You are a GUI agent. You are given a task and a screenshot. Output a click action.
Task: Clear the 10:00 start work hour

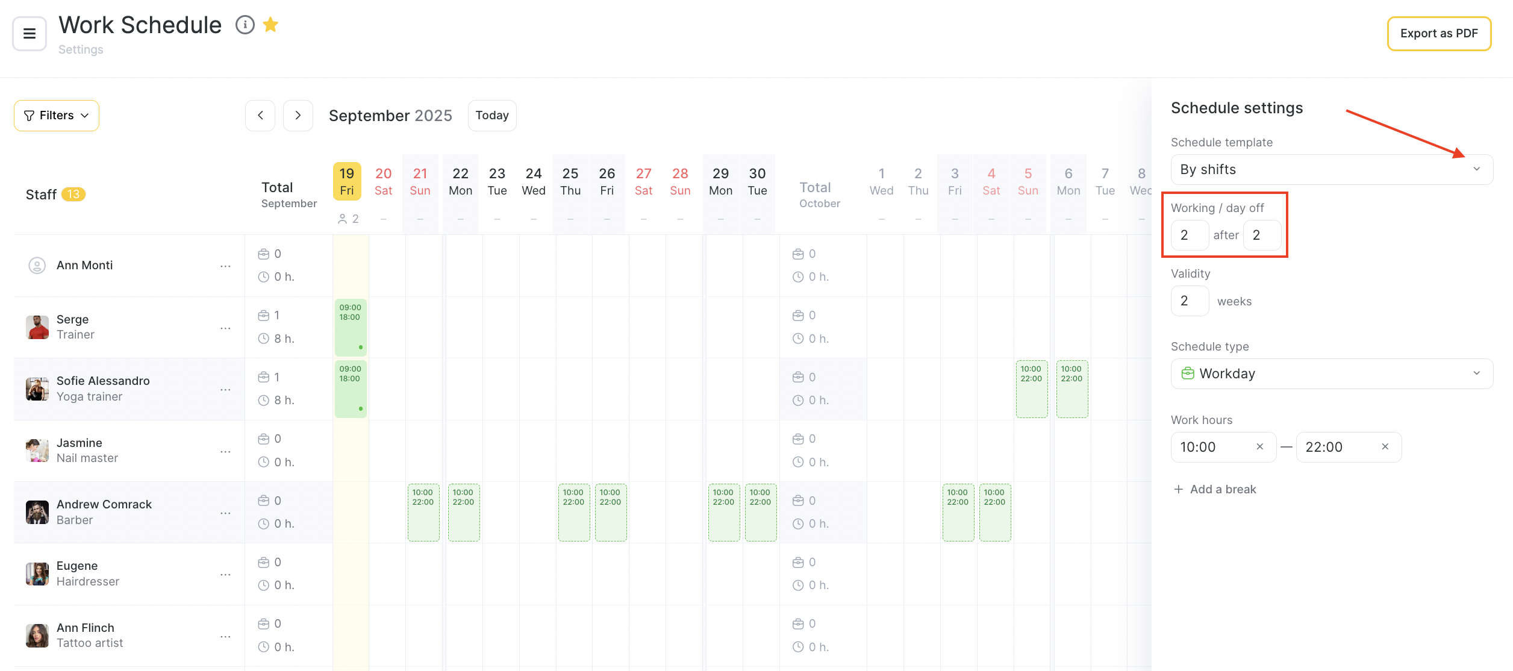point(1259,447)
